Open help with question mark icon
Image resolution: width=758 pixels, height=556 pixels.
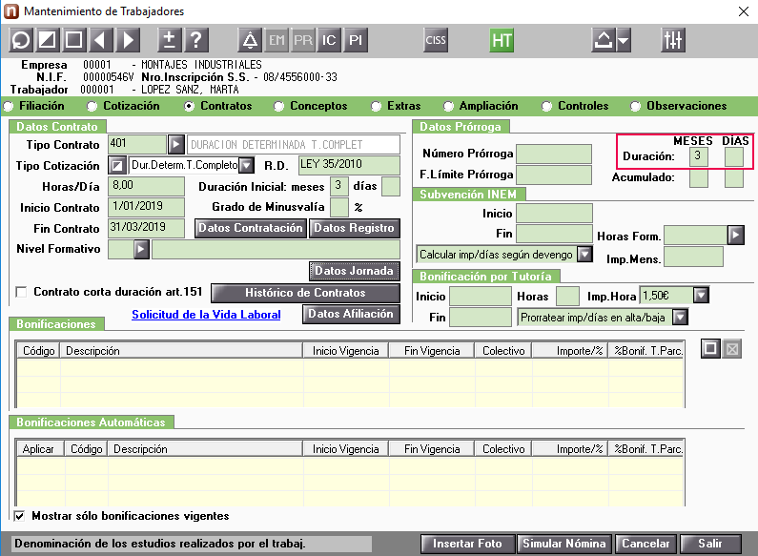click(195, 40)
